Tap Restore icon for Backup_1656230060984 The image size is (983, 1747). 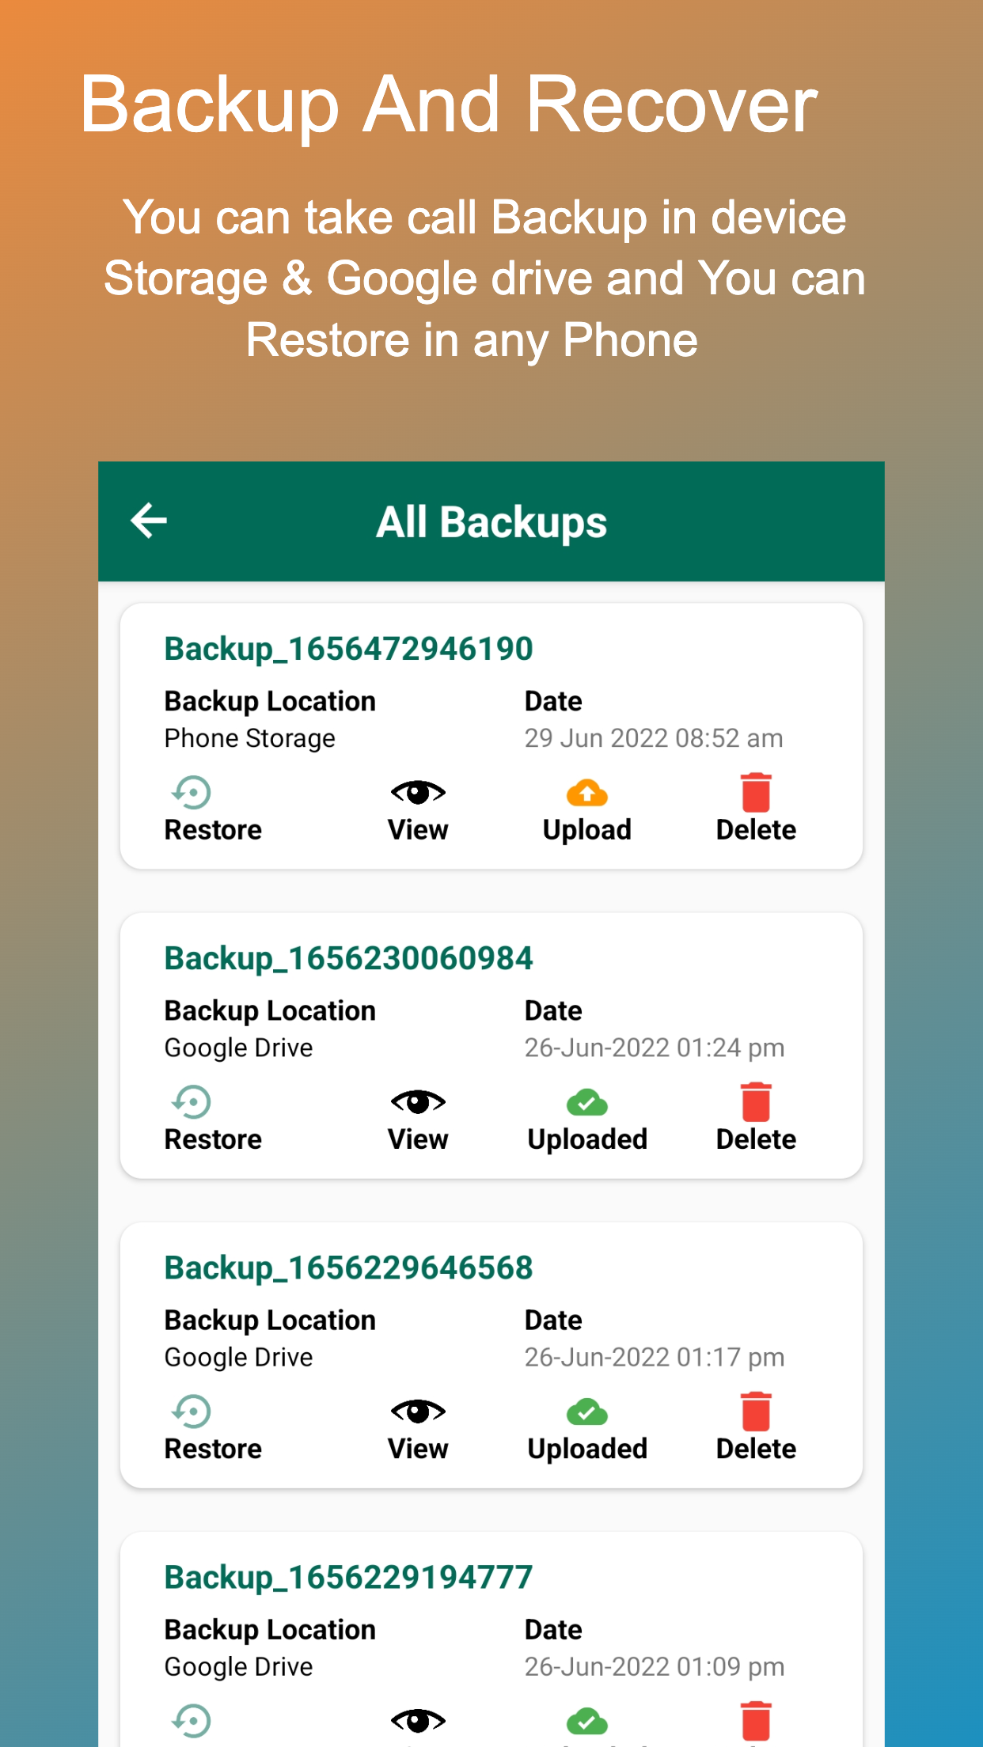click(192, 1101)
